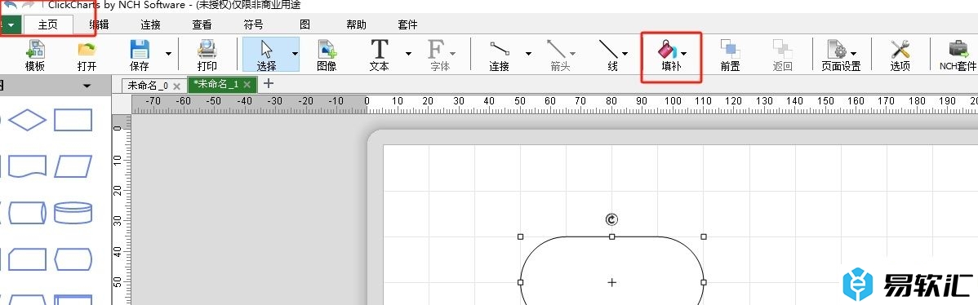Screen dimensions: 978x305
Task: Close the *未命名_1 document tab
Action: (247, 84)
